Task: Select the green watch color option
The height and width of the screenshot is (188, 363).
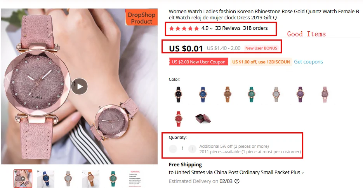Action: pos(252,94)
